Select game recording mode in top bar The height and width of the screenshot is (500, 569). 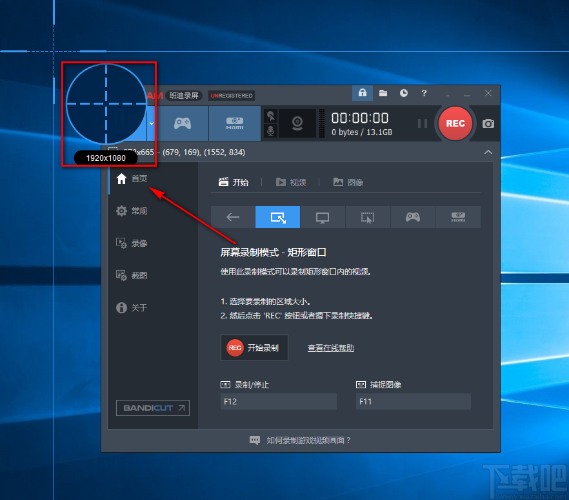(x=183, y=123)
